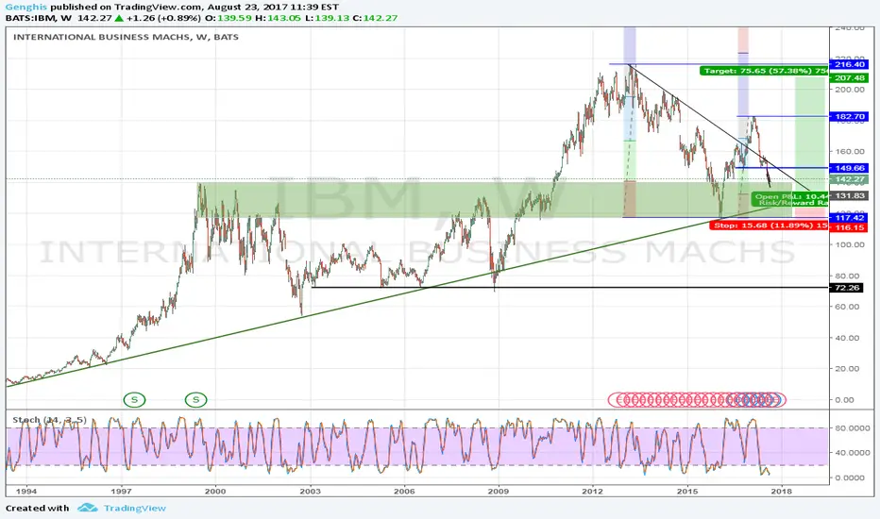Click the 2009 time axis label
The width and height of the screenshot is (880, 519).
pos(499,491)
